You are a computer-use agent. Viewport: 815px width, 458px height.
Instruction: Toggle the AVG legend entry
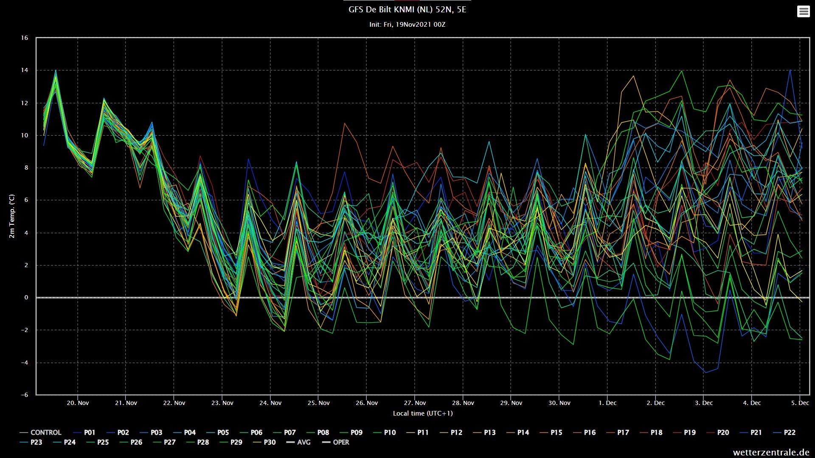(x=299, y=442)
